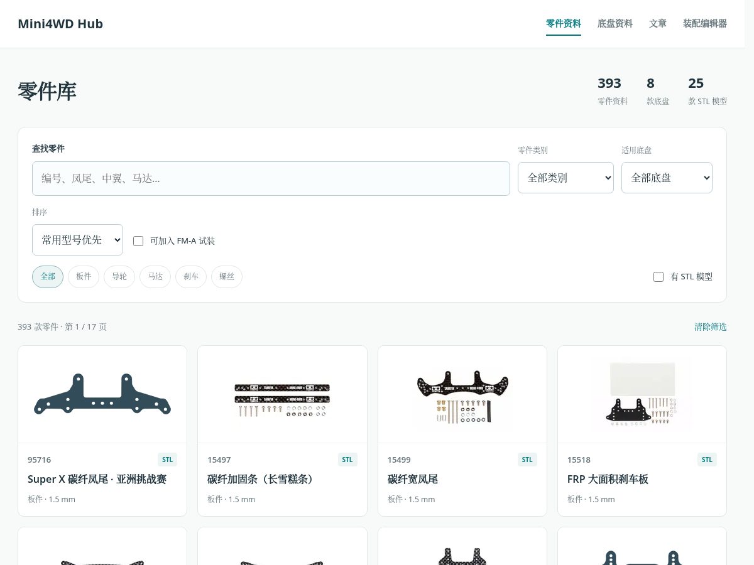The width and height of the screenshot is (754, 565).
Task: Click the STL badge on part 95716
Action: (x=167, y=460)
